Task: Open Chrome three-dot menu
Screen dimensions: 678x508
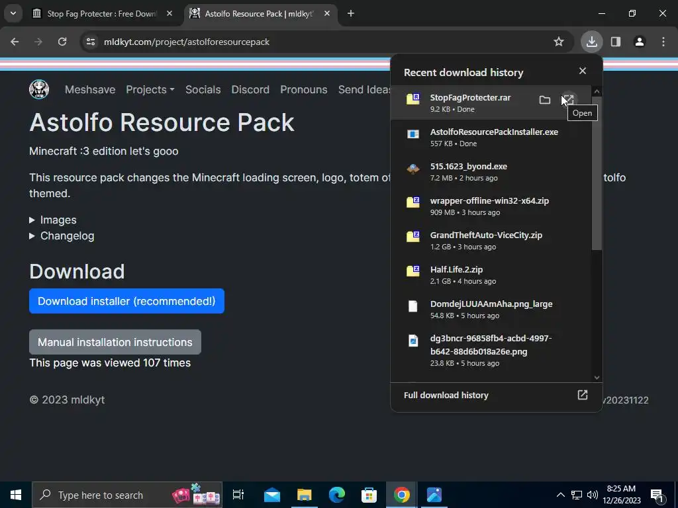Action: tap(663, 42)
